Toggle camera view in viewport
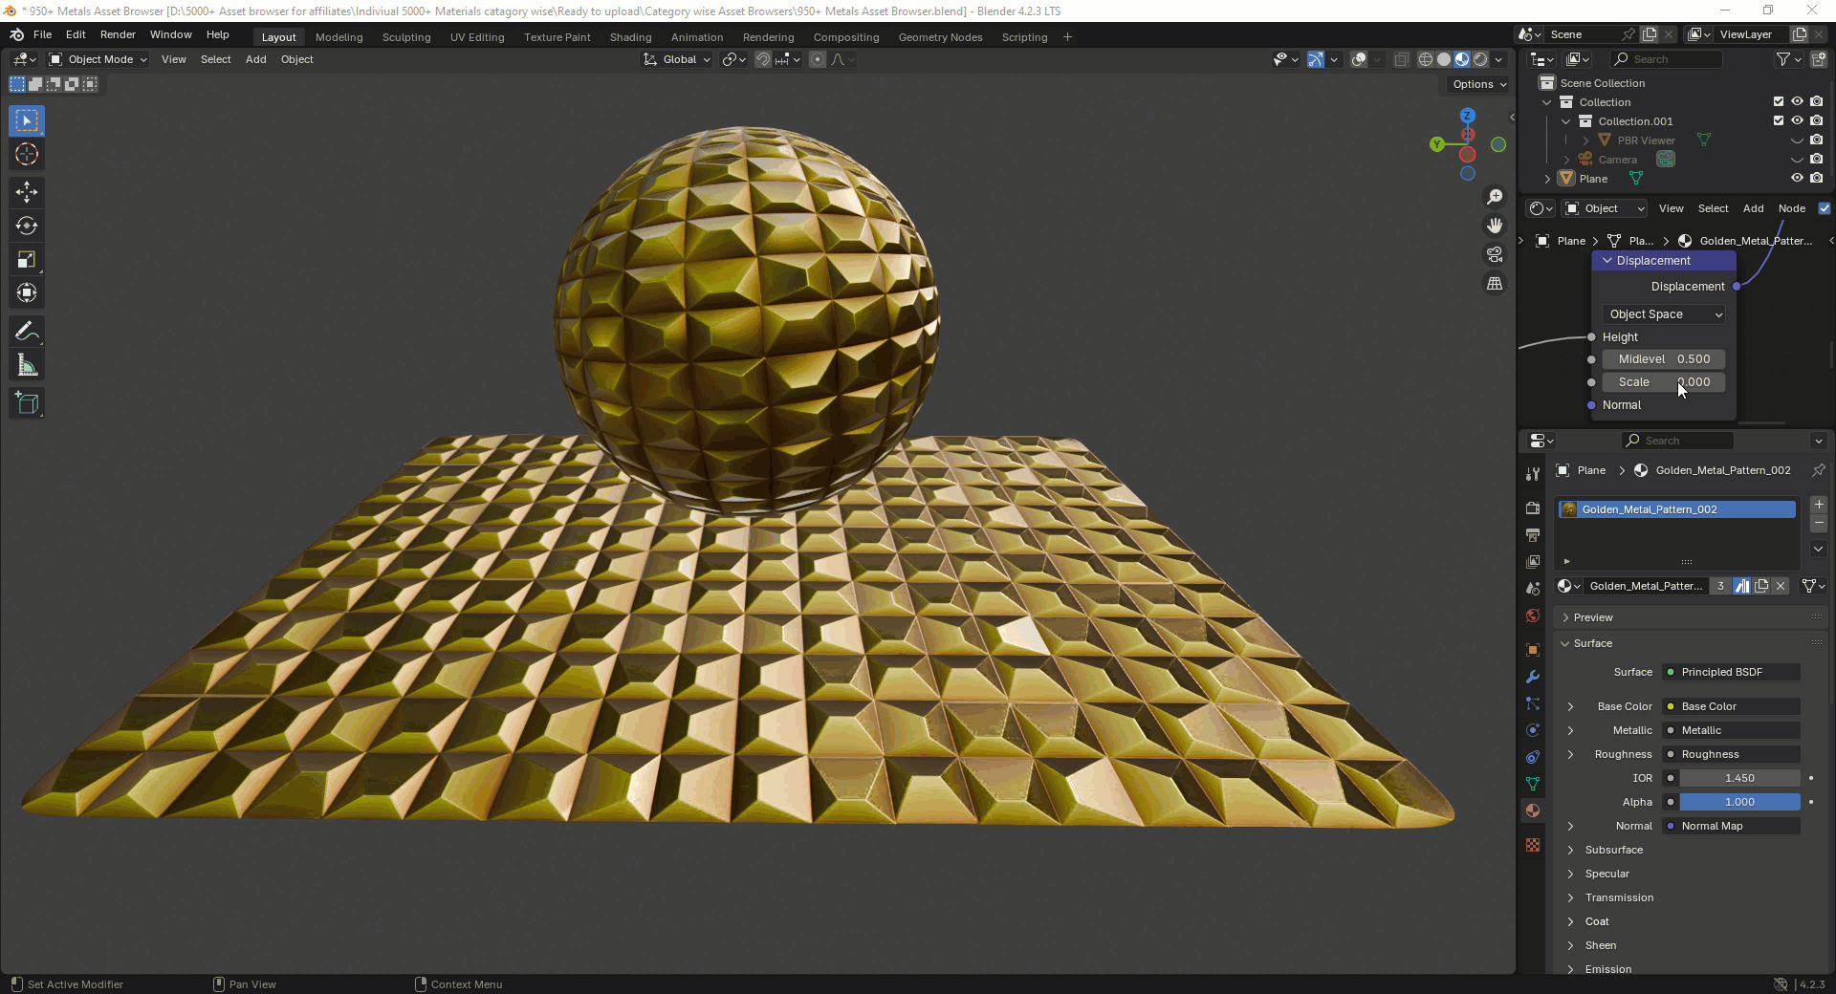Screen dimensions: 1836x994 1495,254
